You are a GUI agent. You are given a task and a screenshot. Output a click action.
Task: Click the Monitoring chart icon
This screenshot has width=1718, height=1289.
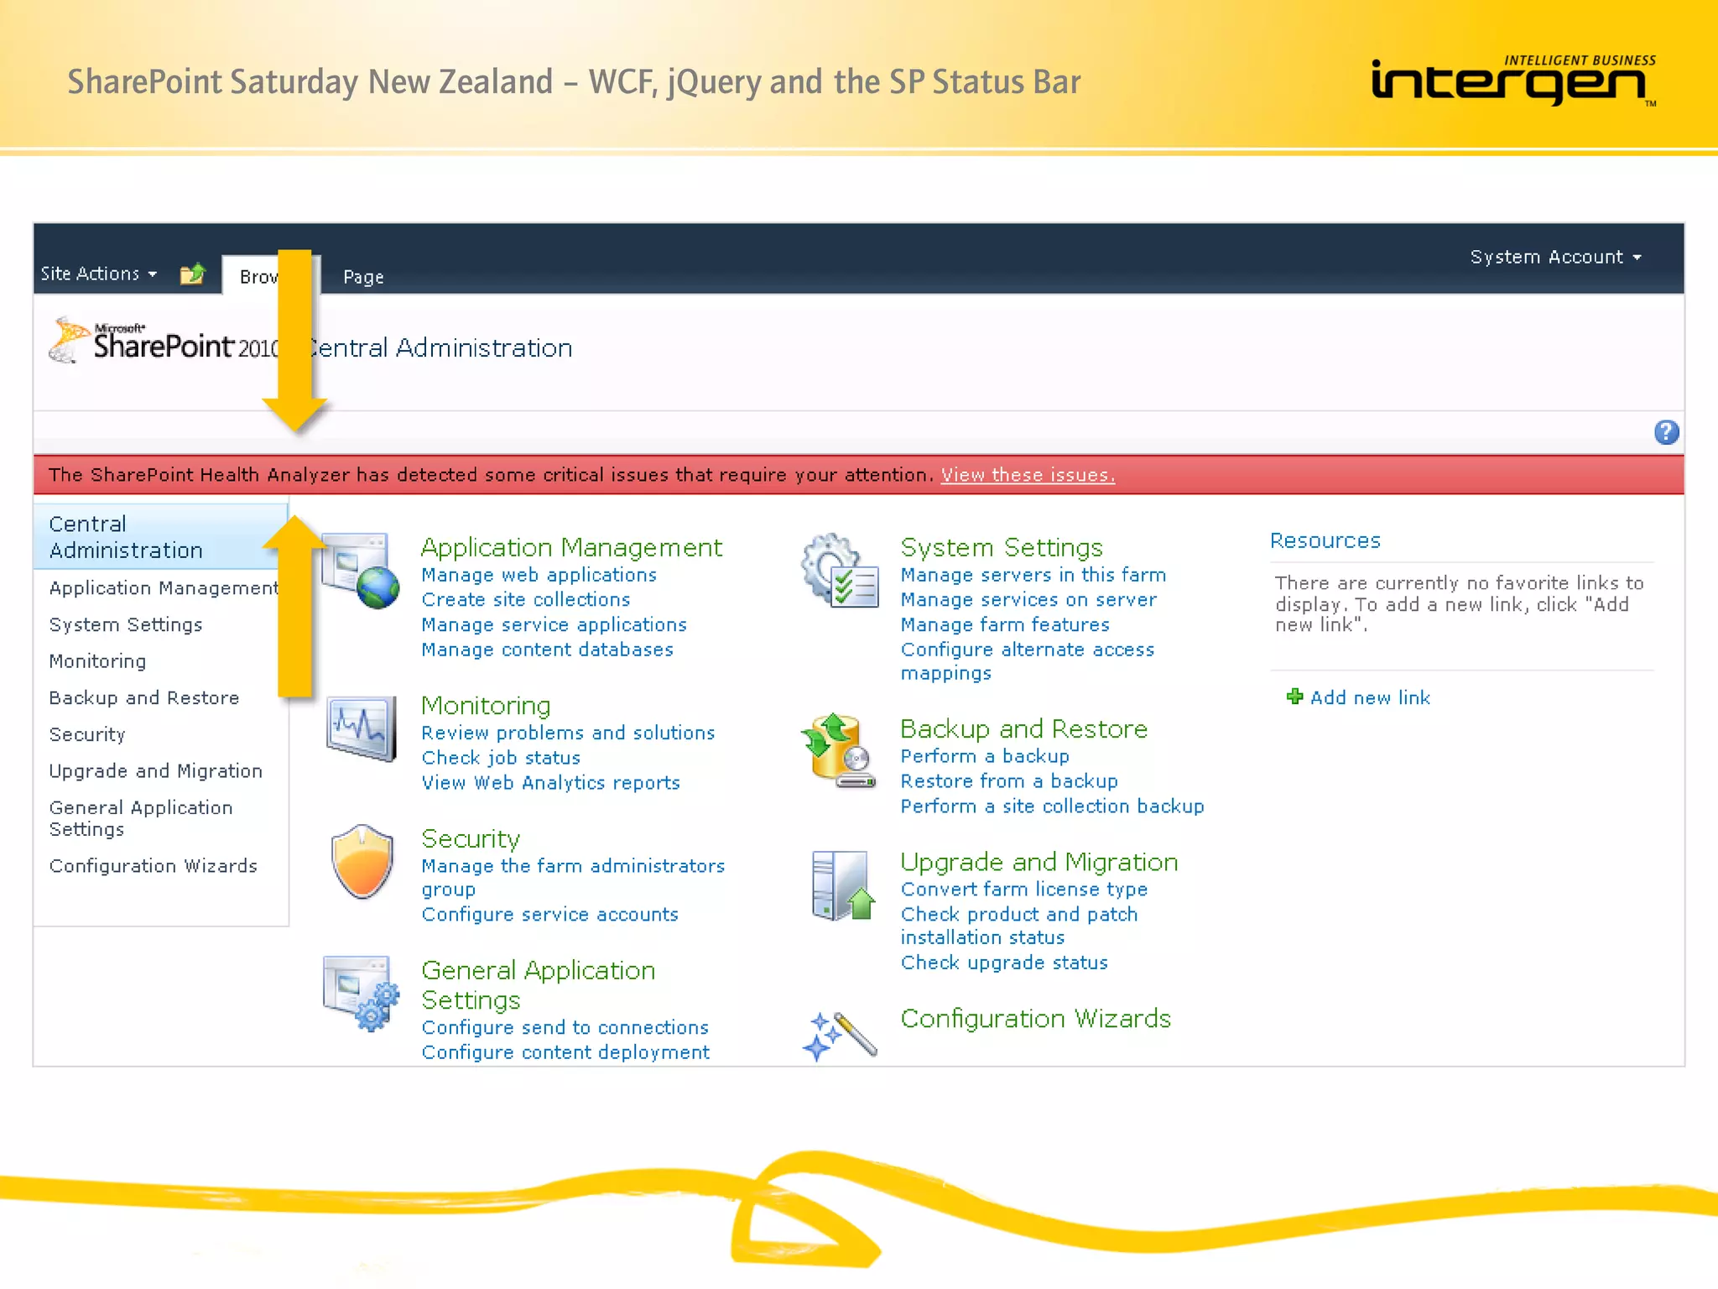[362, 728]
